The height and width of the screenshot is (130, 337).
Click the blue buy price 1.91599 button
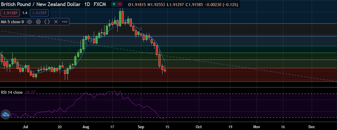pyautogui.click(x=39, y=13)
